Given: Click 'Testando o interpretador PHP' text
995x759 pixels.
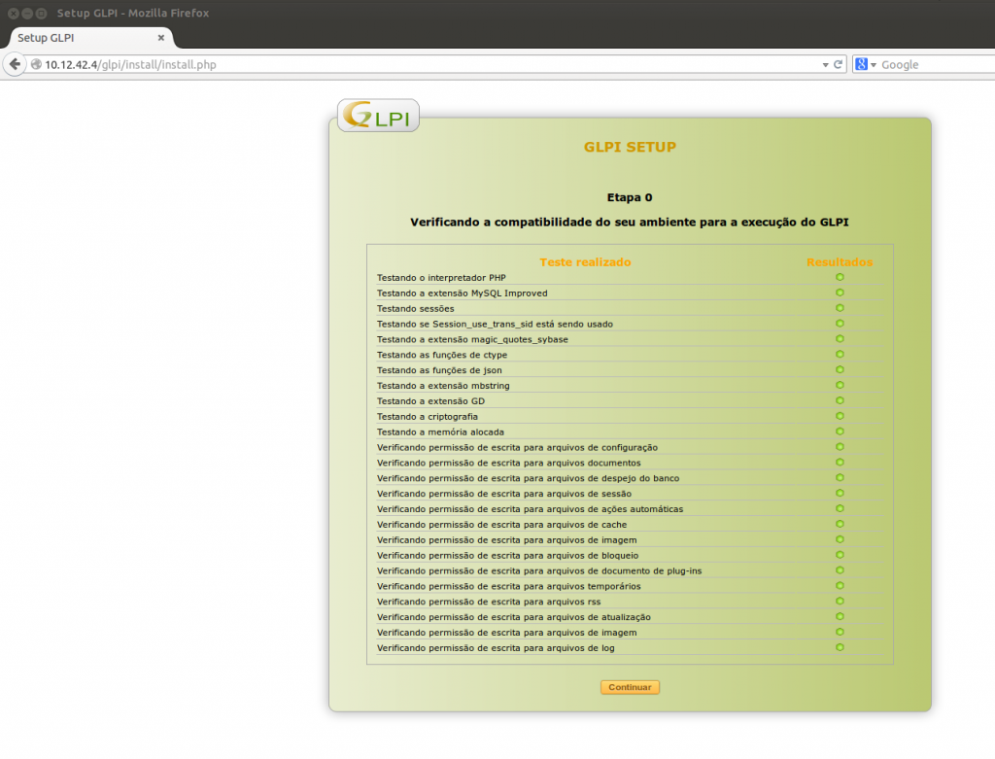Looking at the screenshot, I should coord(441,278).
